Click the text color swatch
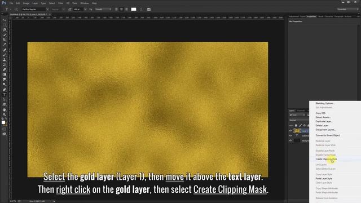 pos(134,9)
